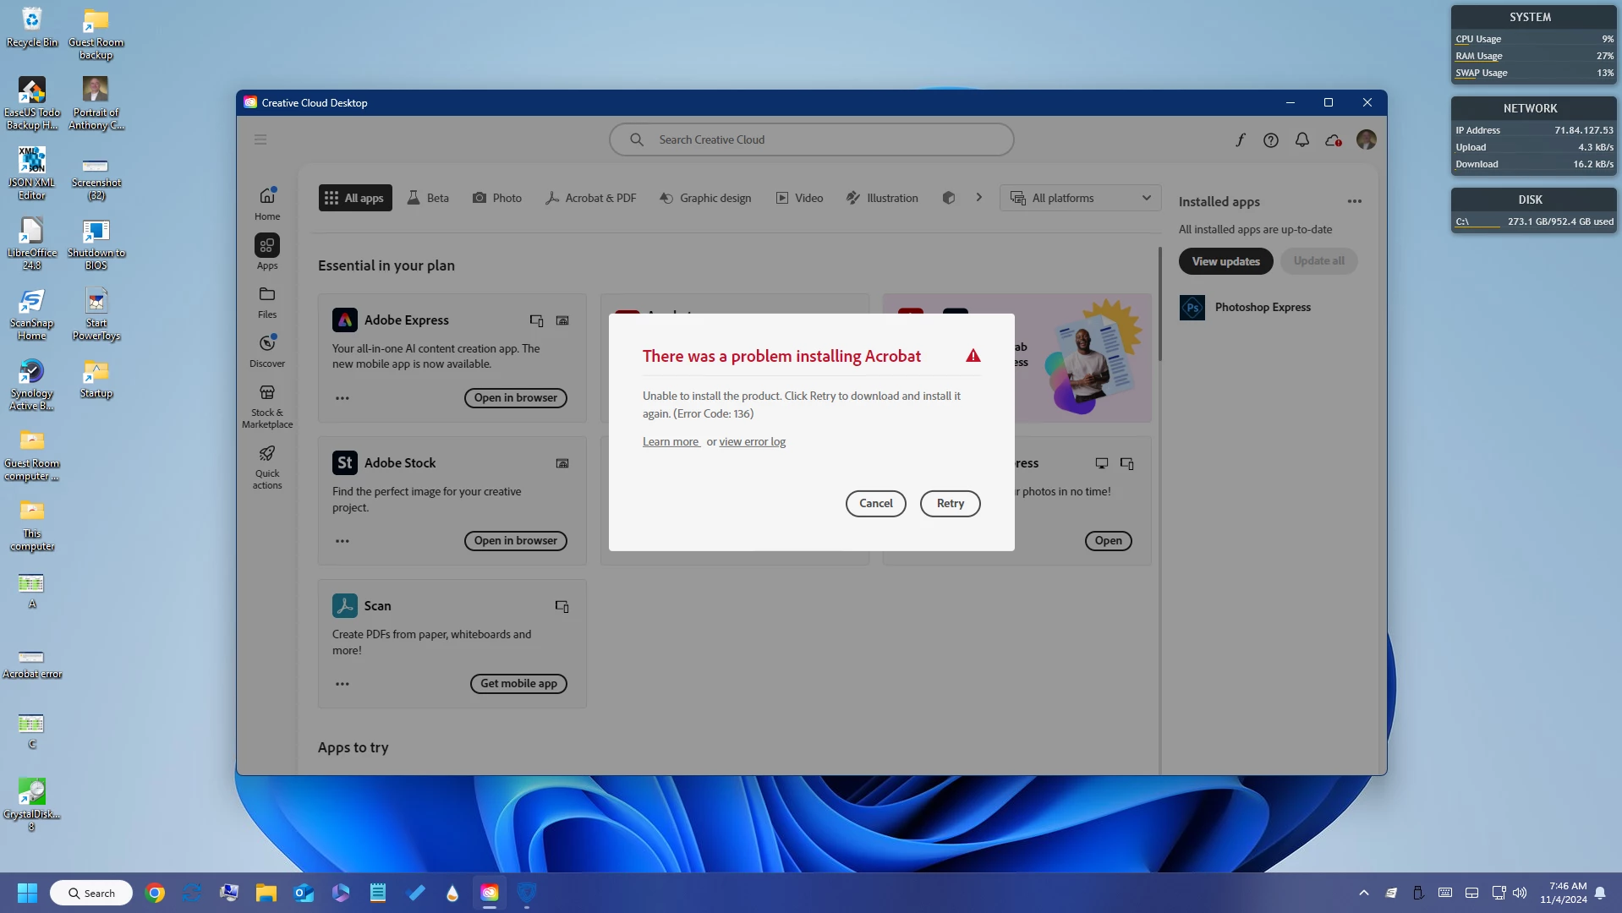Click Retry in the Acrobat error dialog
1622x913 pixels.
pyautogui.click(x=950, y=503)
